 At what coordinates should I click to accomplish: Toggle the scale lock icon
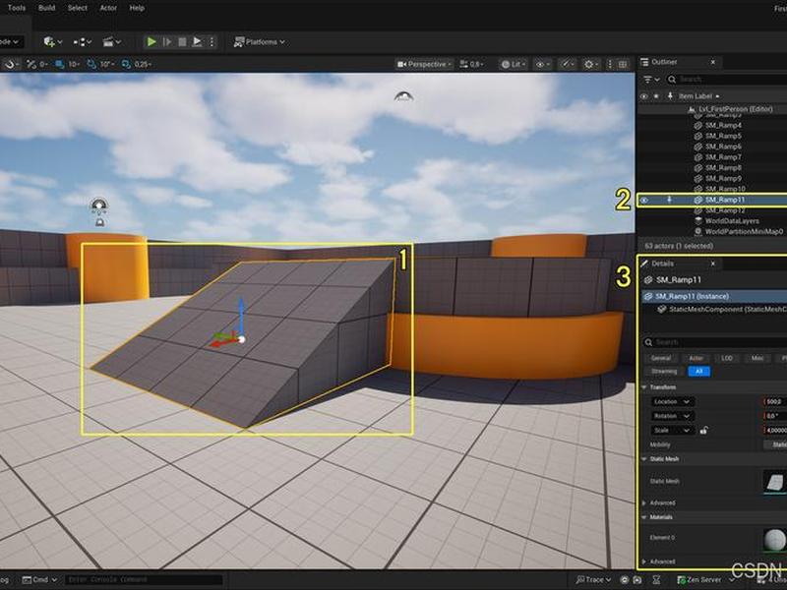(703, 430)
